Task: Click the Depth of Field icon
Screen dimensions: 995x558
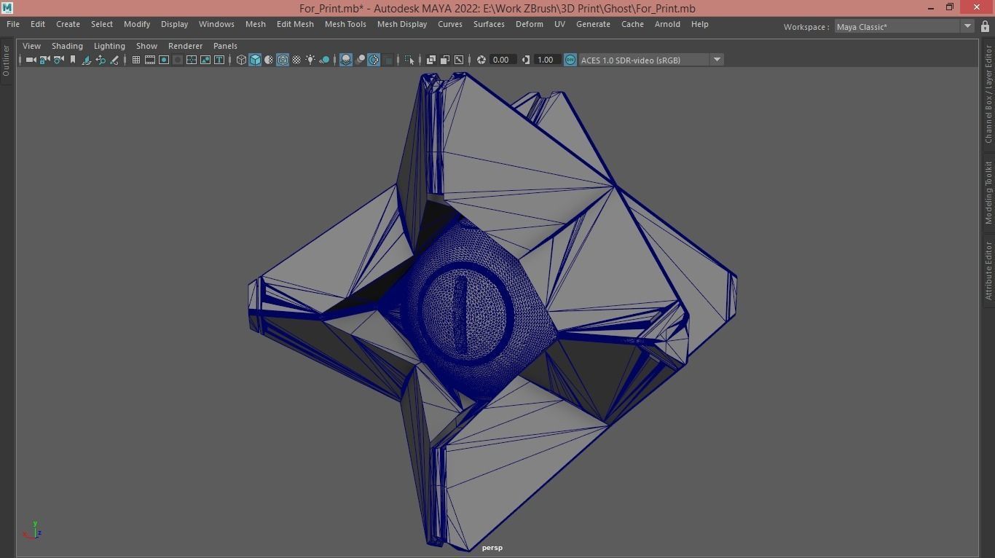Action: [x=388, y=60]
